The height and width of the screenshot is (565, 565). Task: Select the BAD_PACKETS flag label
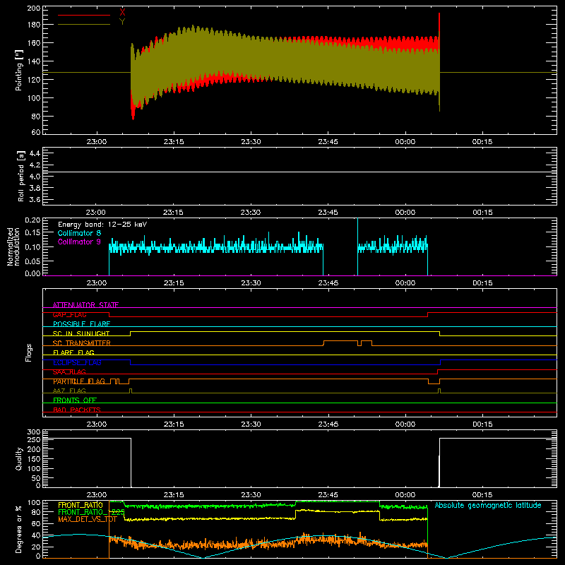pos(77,410)
